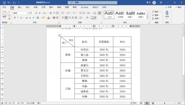Select the Format Painter brush
185x105 pixels.
point(9,19)
